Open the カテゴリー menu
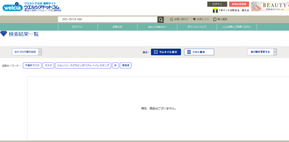Screen dimensions: 289x142 click(x=78, y=27)
